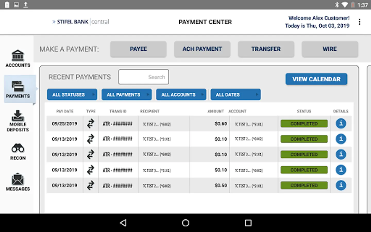Click the Stifel Bank central logo

click(x=81, y=22)
